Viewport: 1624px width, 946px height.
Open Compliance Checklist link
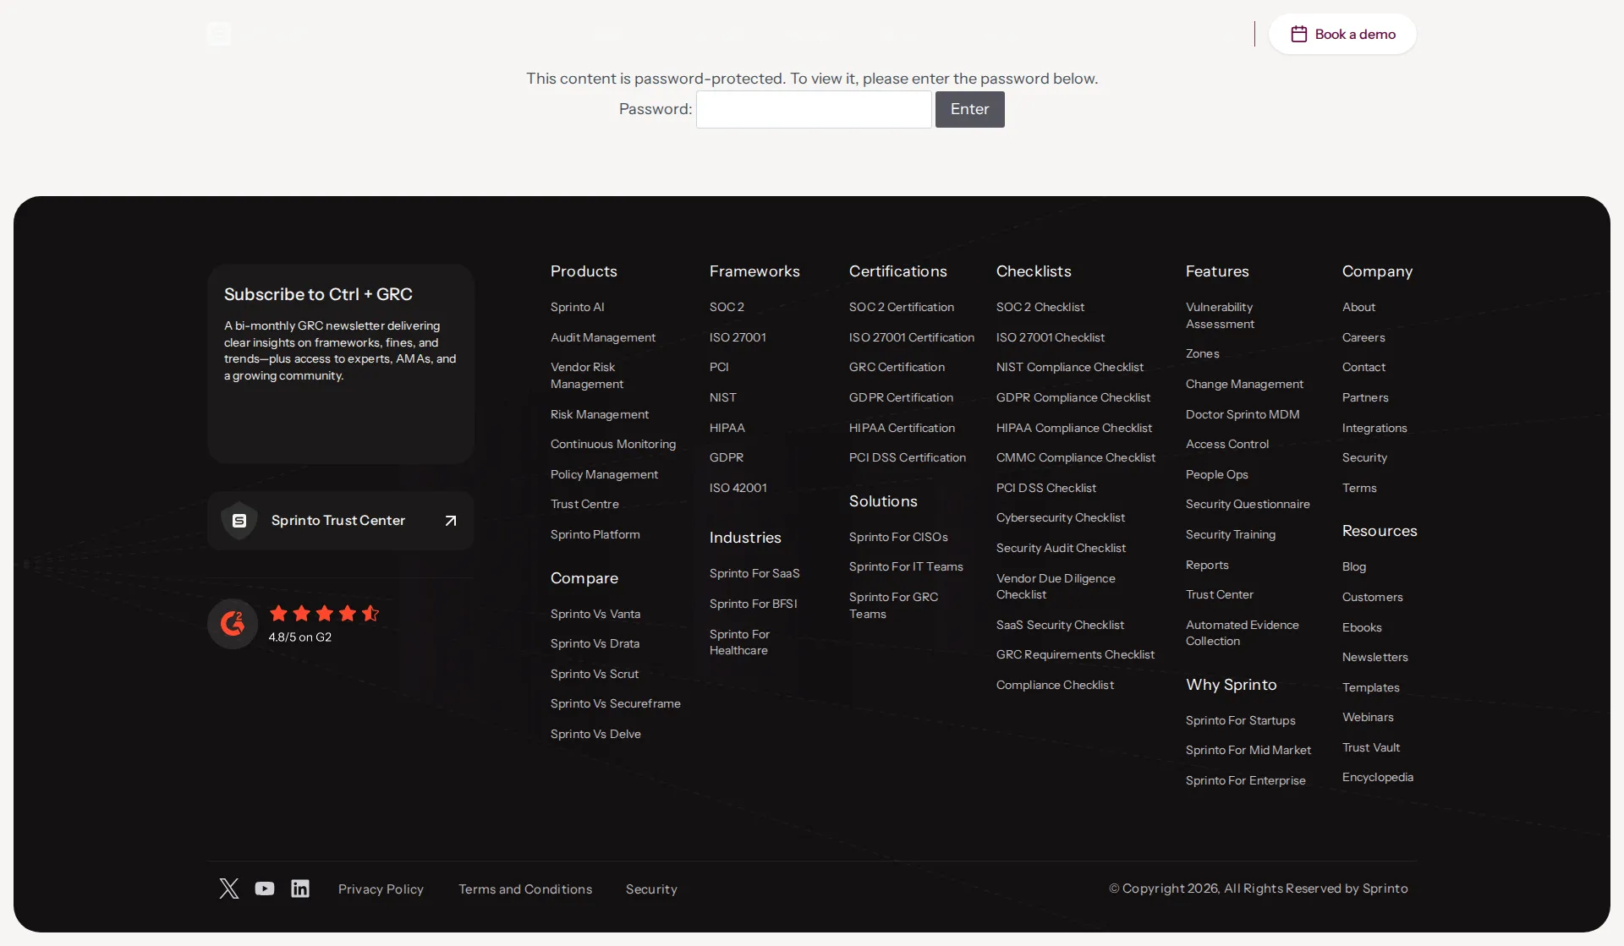click(1055, 685)
